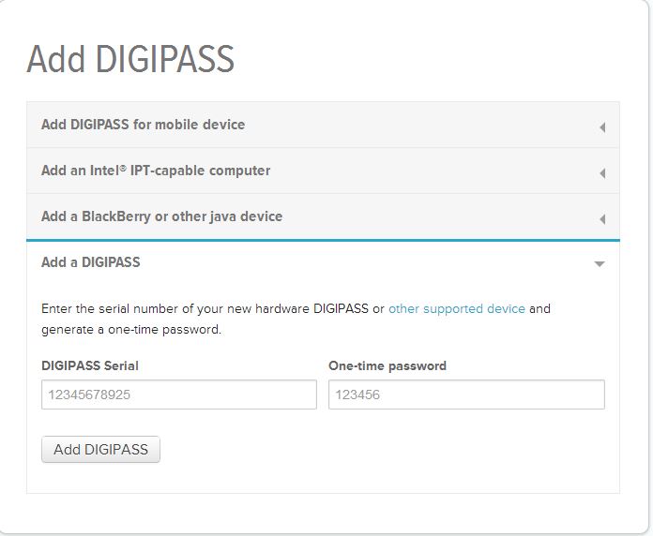
Task: Expand the mobile device section arrow
Action: click(x=602, y=127)
